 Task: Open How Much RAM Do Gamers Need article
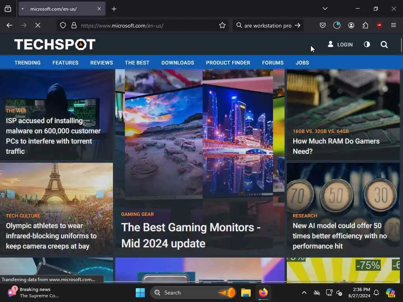[336, 146]
